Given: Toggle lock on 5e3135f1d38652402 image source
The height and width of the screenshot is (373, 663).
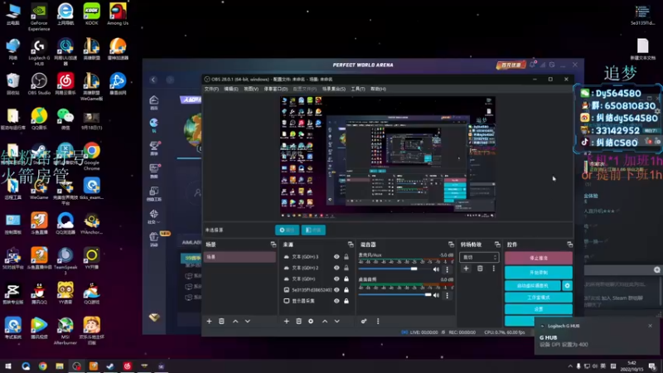Looking at the screenshot, I should 346,289.
